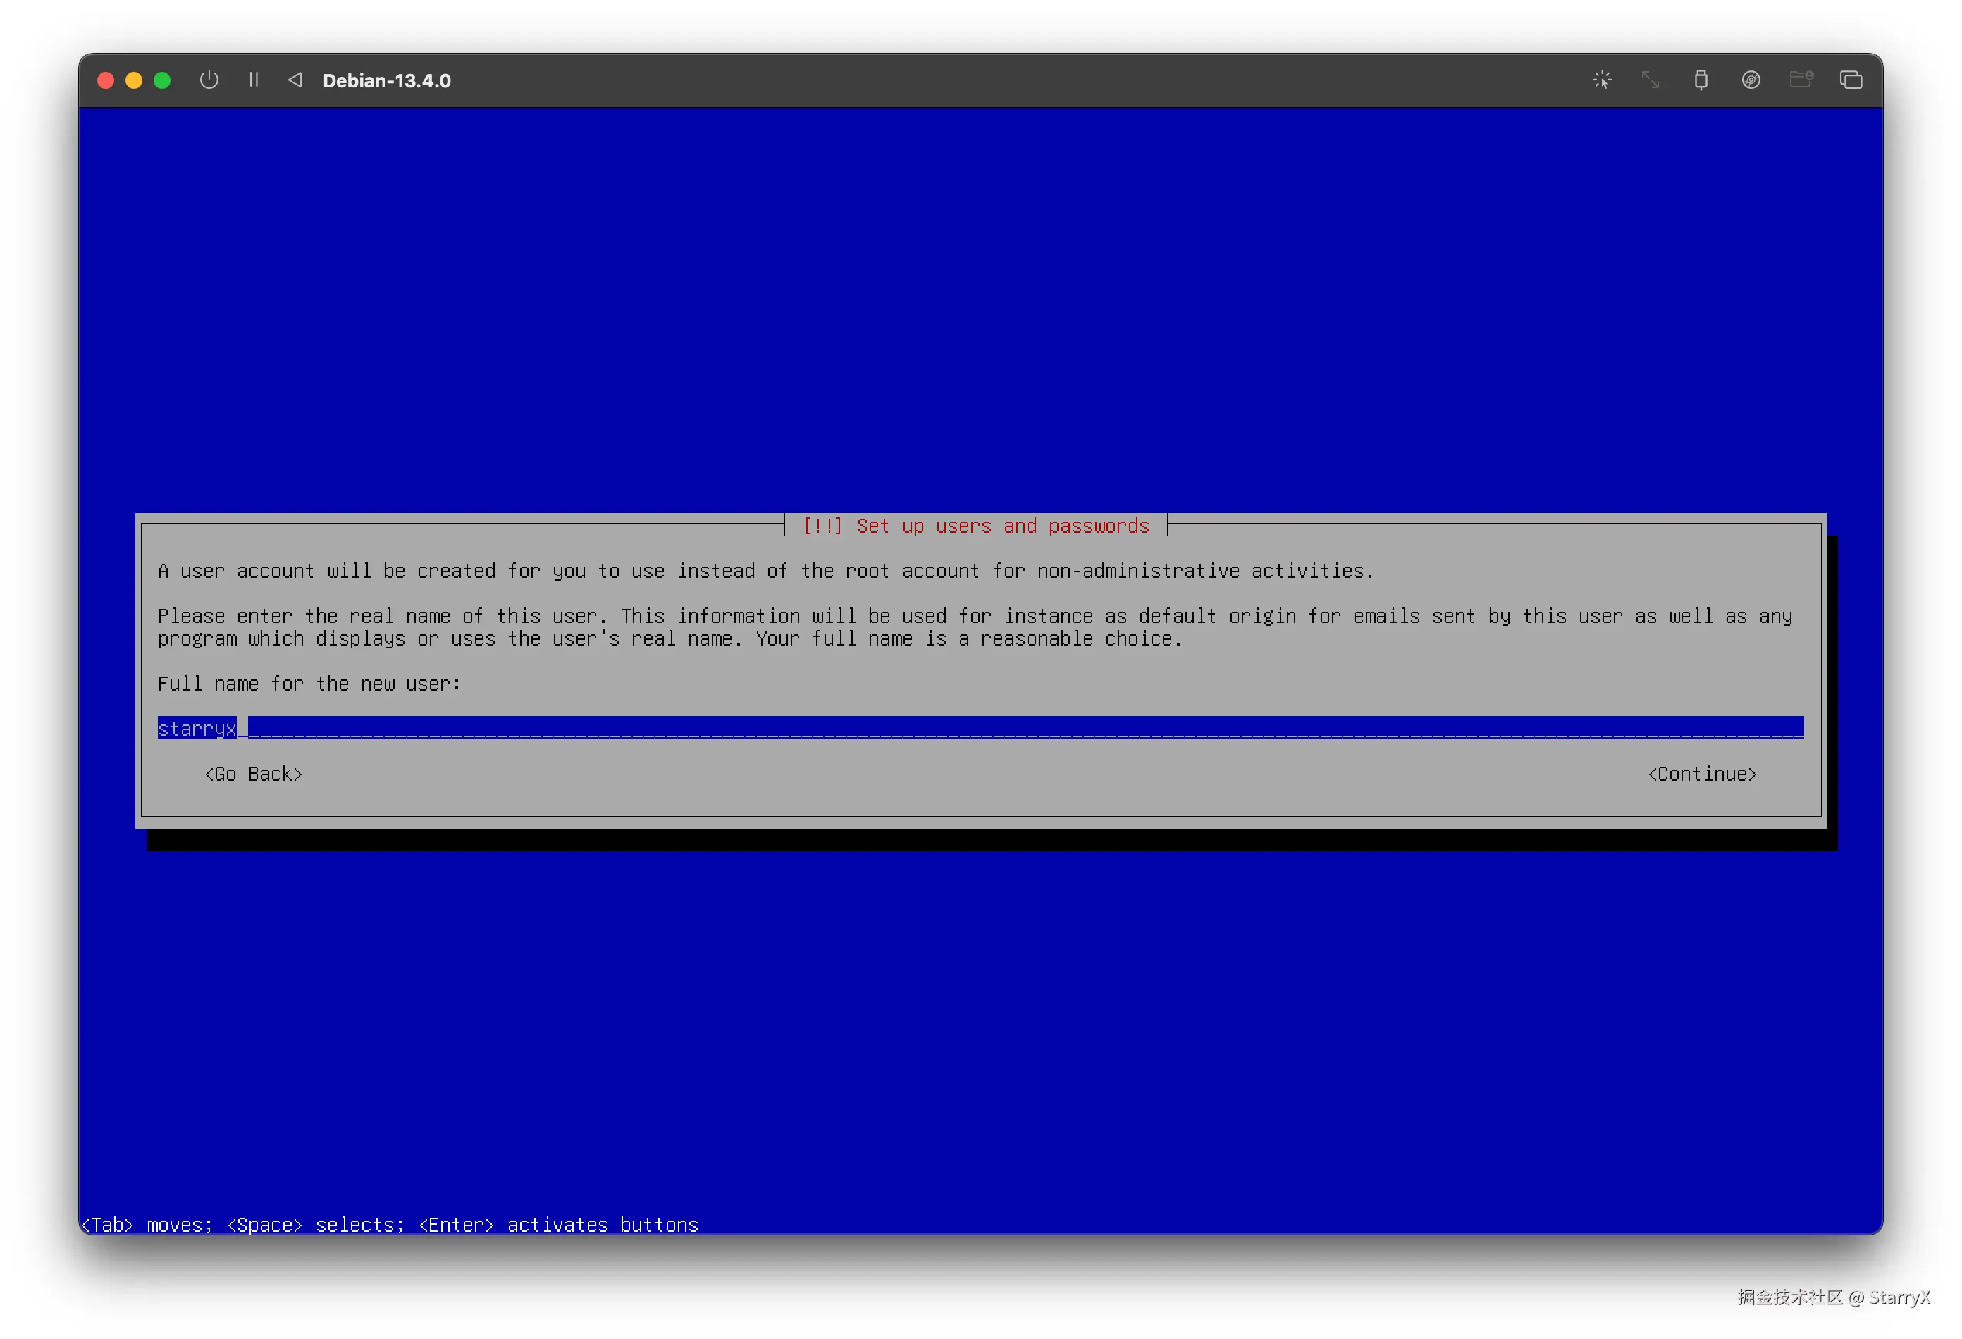Screen dimensions: 1962x1339
Task: Click the restart triangle icon in title bar
Action: (x=295, y=80)
